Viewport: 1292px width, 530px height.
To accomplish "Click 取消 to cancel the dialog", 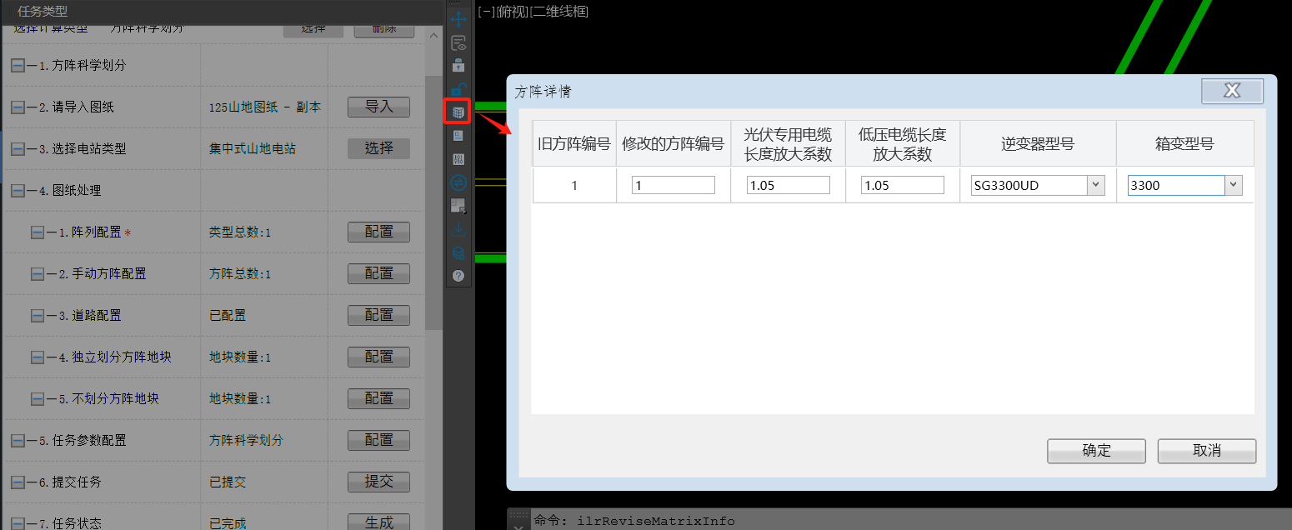I will [1206, 451].
